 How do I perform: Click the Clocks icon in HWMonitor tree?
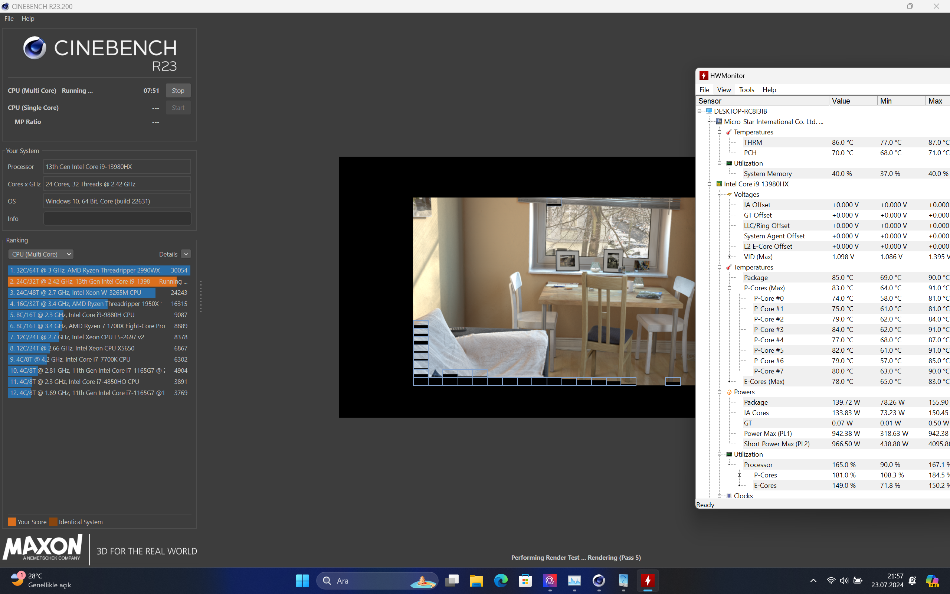729,496
